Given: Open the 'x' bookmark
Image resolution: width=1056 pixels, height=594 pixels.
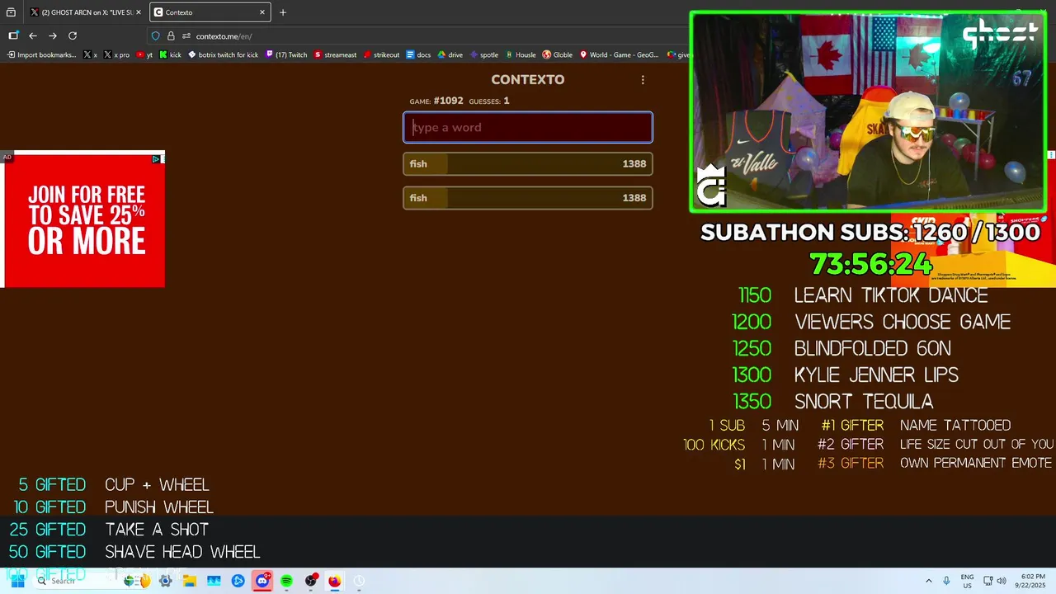Looking at the screenshot, I should click(91, 55).
